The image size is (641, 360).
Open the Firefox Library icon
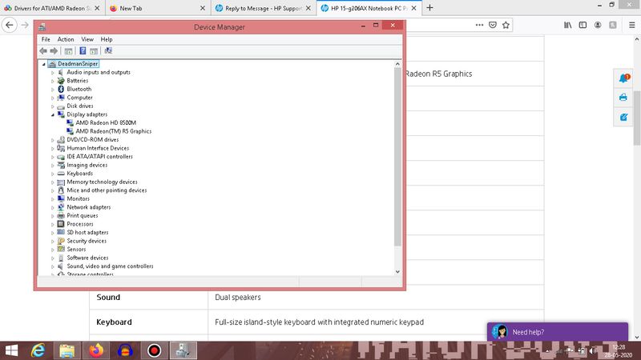(x=568, y=25)
